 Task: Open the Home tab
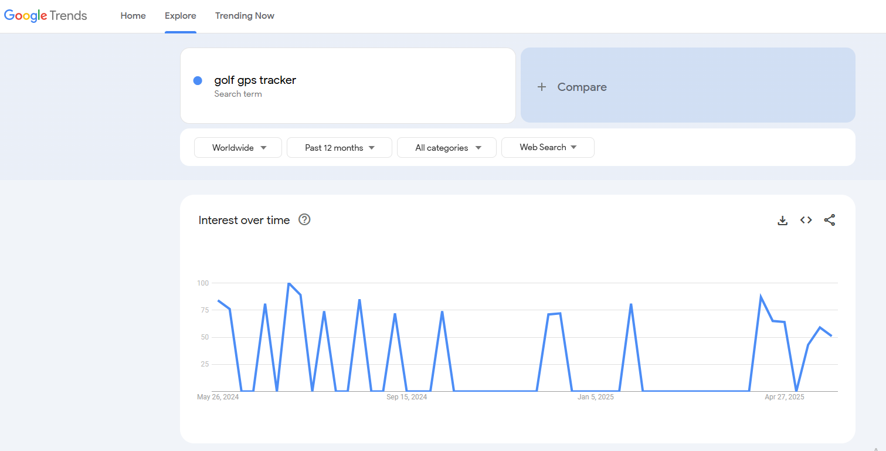(x=133, y=16)
